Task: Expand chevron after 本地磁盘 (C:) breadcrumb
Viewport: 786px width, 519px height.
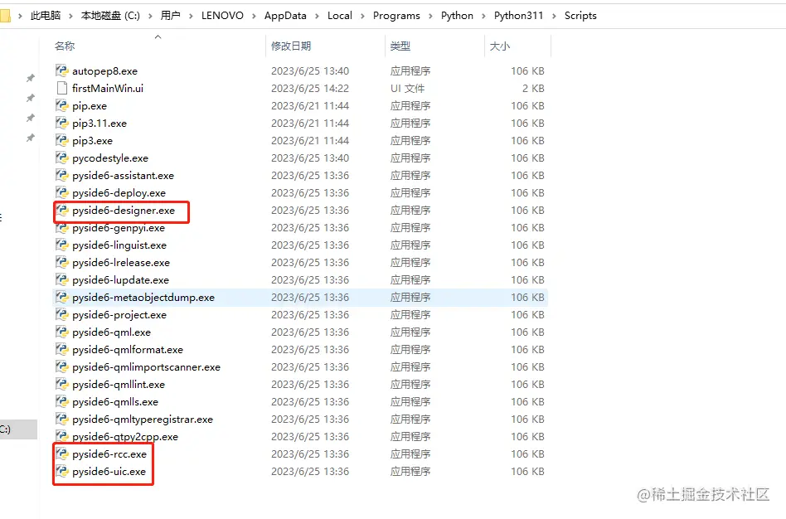Action: click(150, 16)
